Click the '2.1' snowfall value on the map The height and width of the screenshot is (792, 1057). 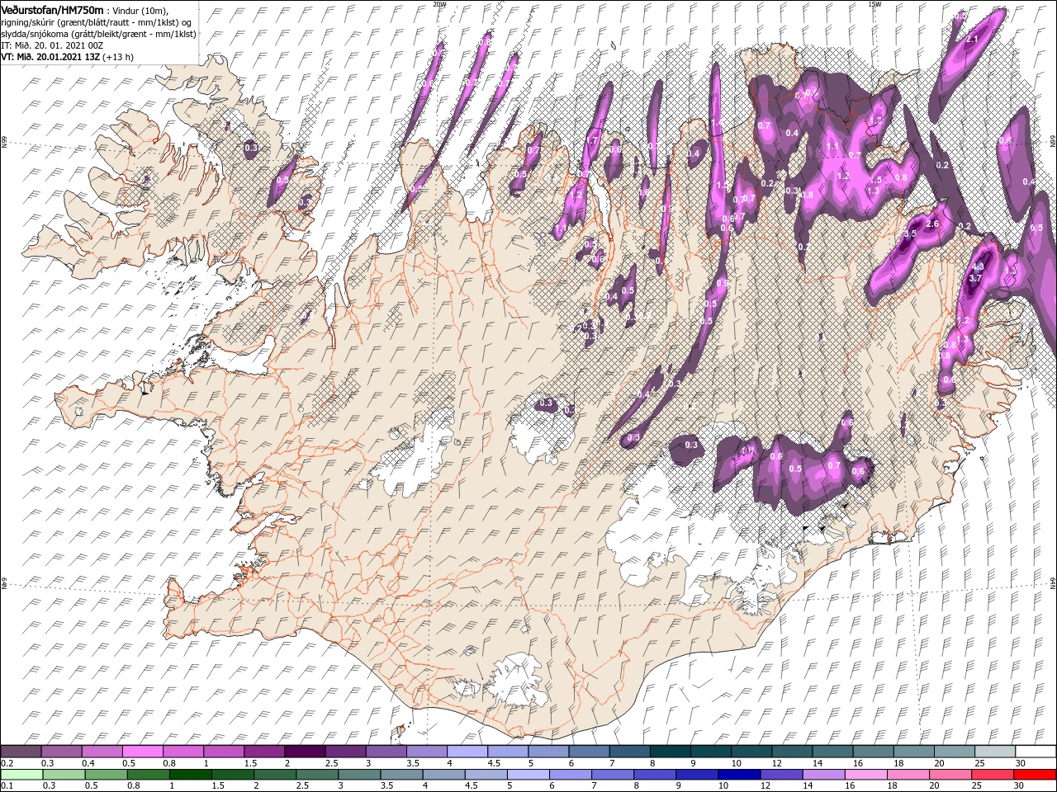972,39
